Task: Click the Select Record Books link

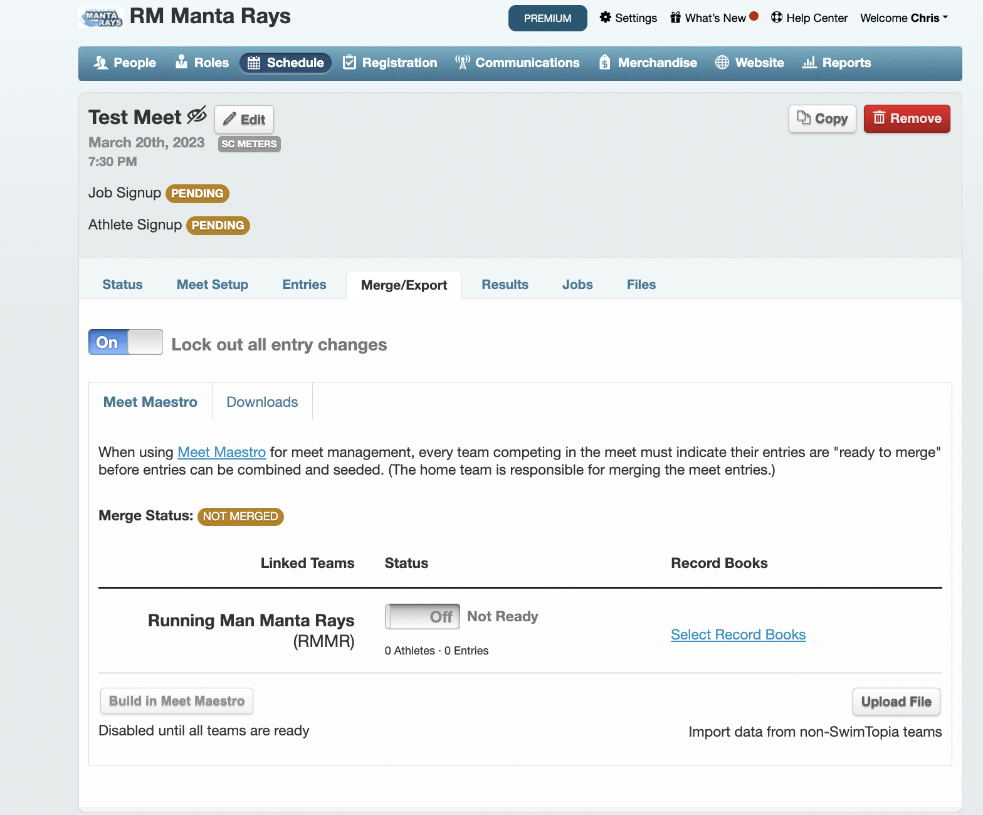Action: tap(738, 634)
